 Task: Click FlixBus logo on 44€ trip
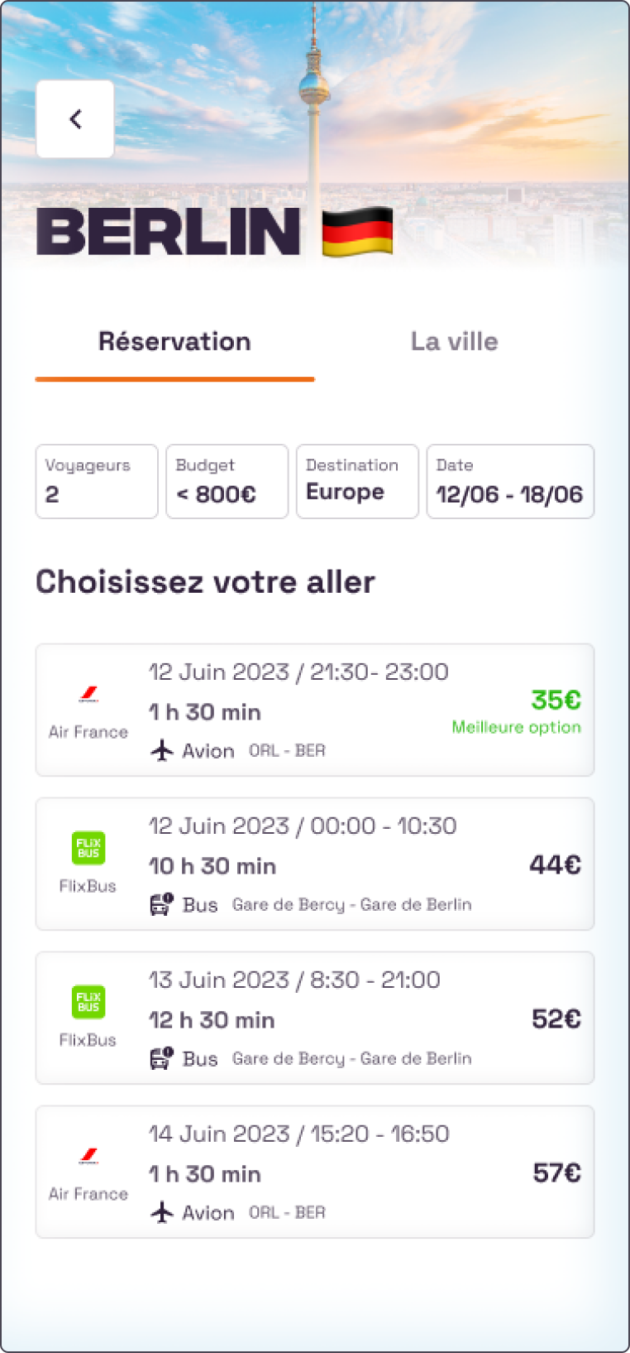click(x=88, y=848)
